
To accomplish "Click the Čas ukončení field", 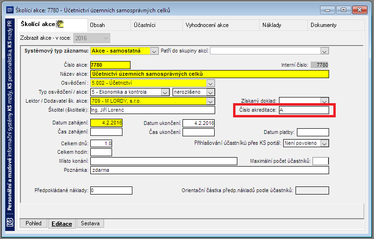I will [199, 132].
